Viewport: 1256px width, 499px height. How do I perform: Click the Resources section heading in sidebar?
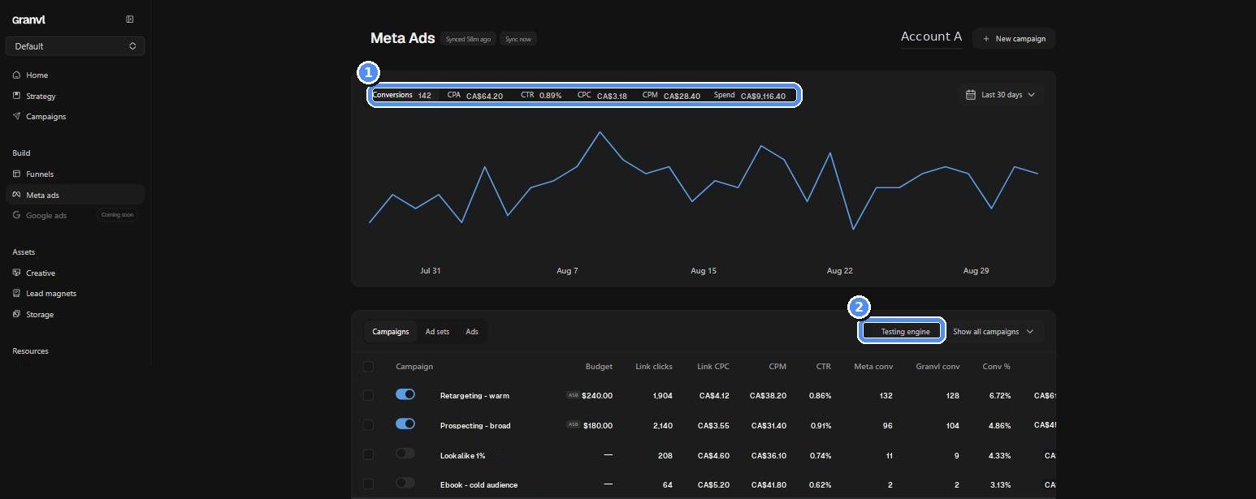coord(30,351)
